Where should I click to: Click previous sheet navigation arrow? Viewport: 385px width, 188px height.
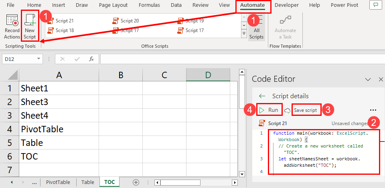point(12,182)
